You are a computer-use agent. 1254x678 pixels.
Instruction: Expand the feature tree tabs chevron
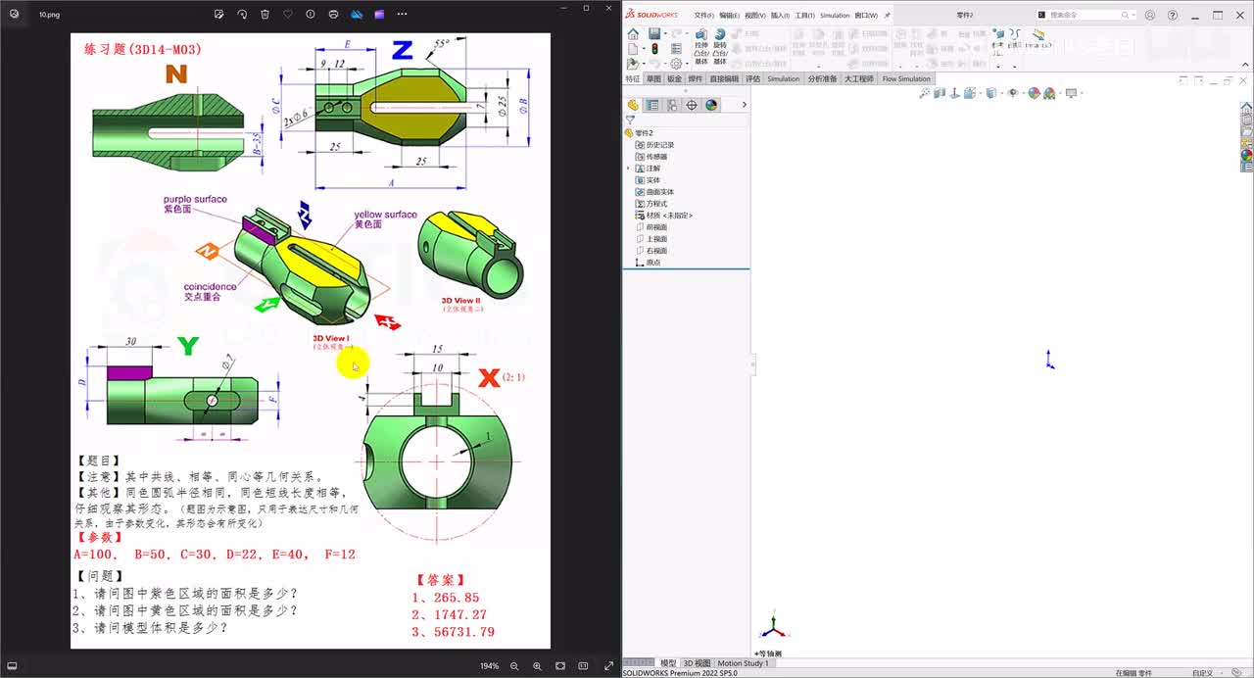[x=744, y=105]
